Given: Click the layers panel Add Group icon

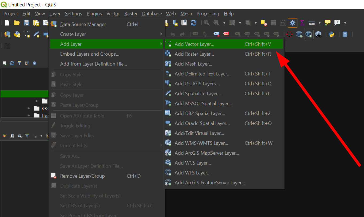Looking at the screenshot, I should [12, 136].
